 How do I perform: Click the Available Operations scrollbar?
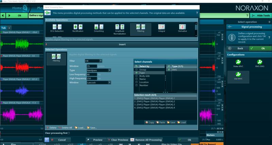(196, 29)
